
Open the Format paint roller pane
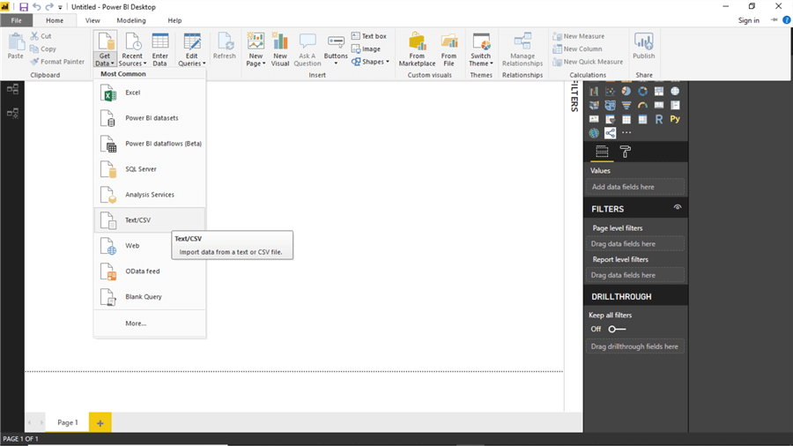pos(626,152)
